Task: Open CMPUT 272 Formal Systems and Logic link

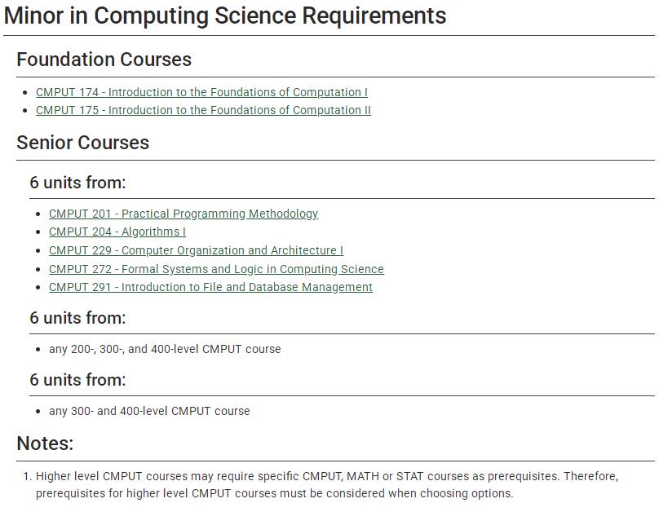Action: (216, 269)
